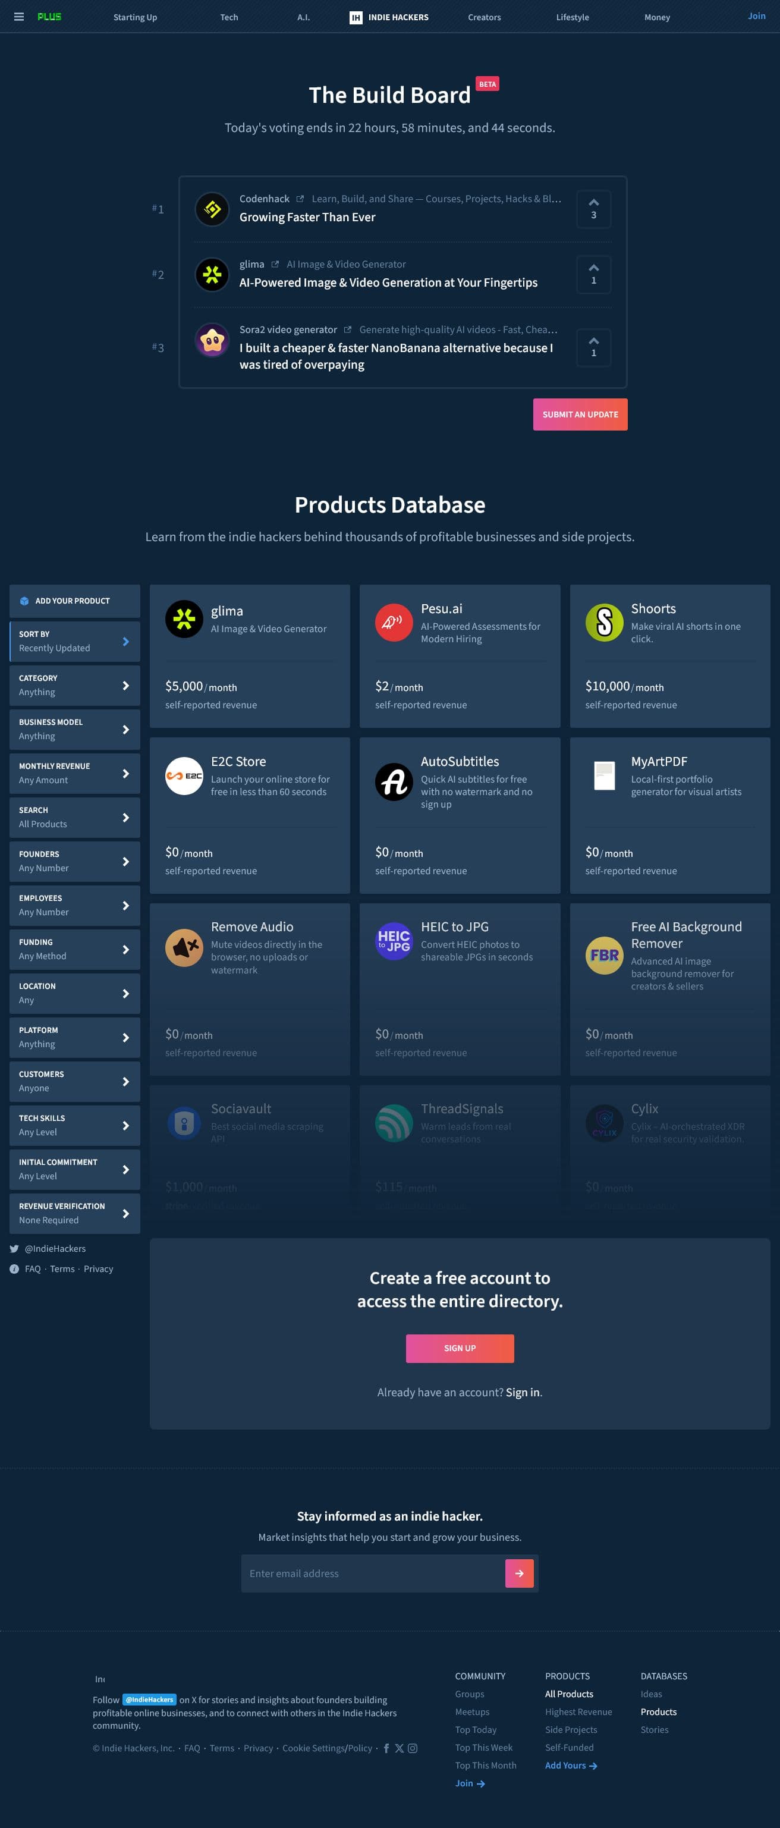Open the hamburger menu icon
This screenshot has width=780, height=1828.
[18, 17]
